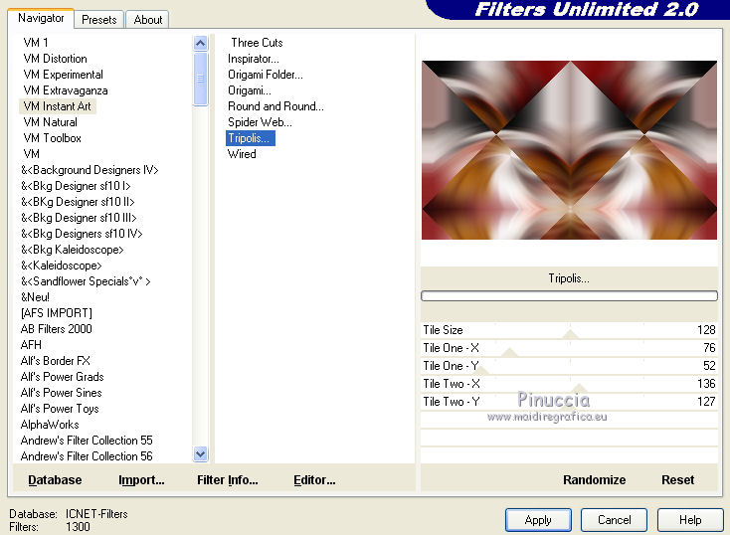The image size is (730, 535).
Task: Select Alf's Power Sines category
Action: click(x=61, y=393)
